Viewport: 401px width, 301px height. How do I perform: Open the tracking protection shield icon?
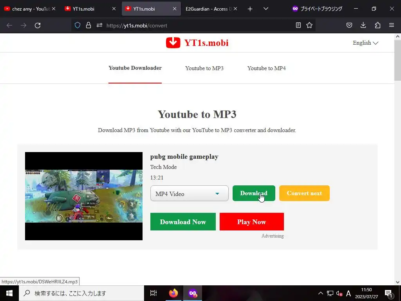(x=78, y=25)
